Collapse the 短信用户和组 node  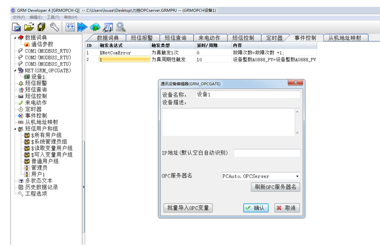coord(15,129)
